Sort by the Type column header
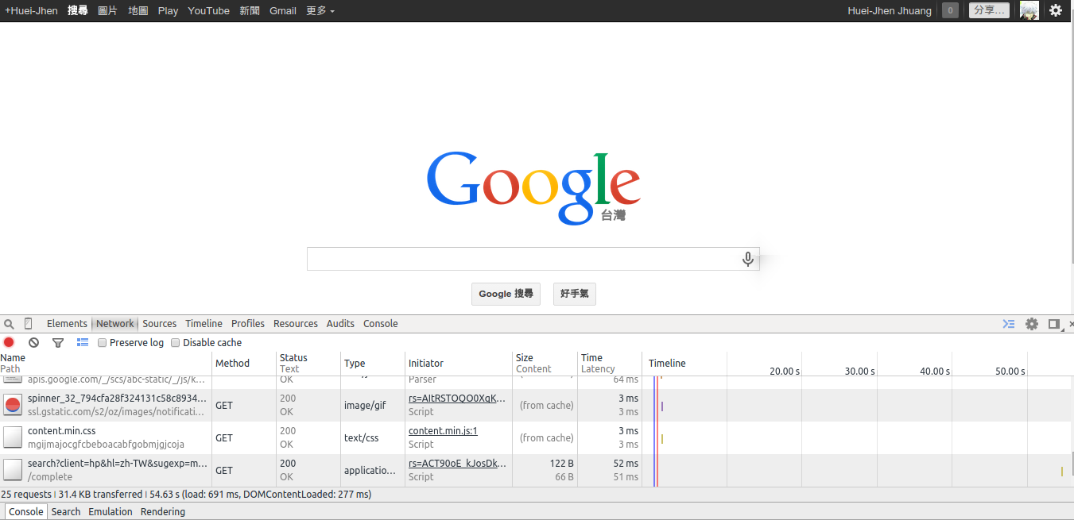Viewport: 1074px width, 520px height. (373, 364)
